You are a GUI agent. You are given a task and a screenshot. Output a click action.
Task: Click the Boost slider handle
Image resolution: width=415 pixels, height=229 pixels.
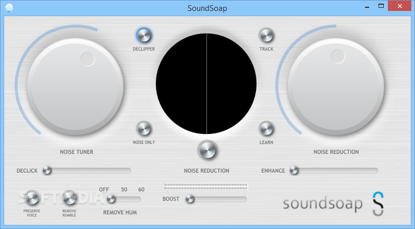tap(189, 199)
